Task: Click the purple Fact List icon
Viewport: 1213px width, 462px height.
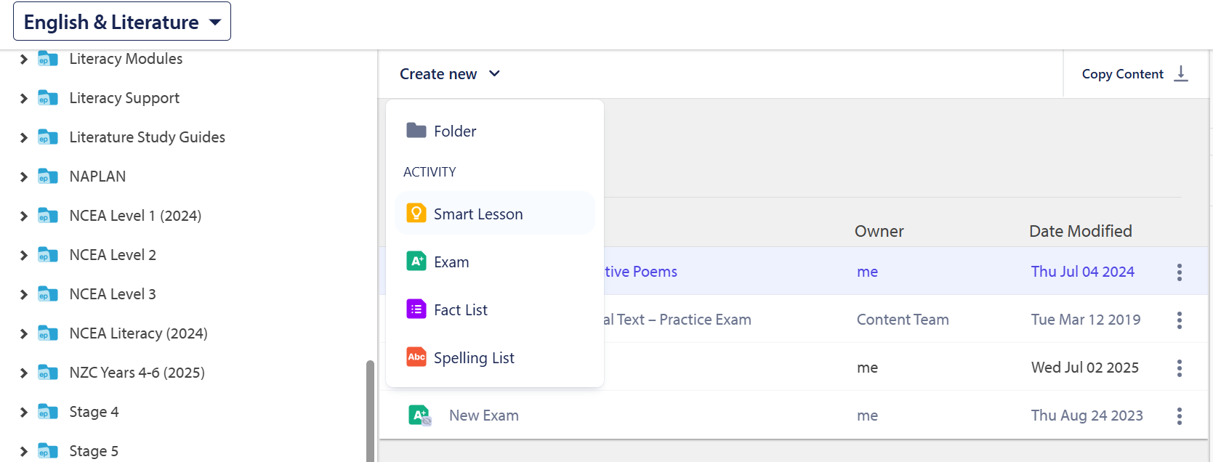Action: (416, 309)
